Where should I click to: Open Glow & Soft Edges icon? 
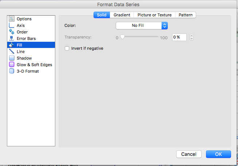pos(12,65)
